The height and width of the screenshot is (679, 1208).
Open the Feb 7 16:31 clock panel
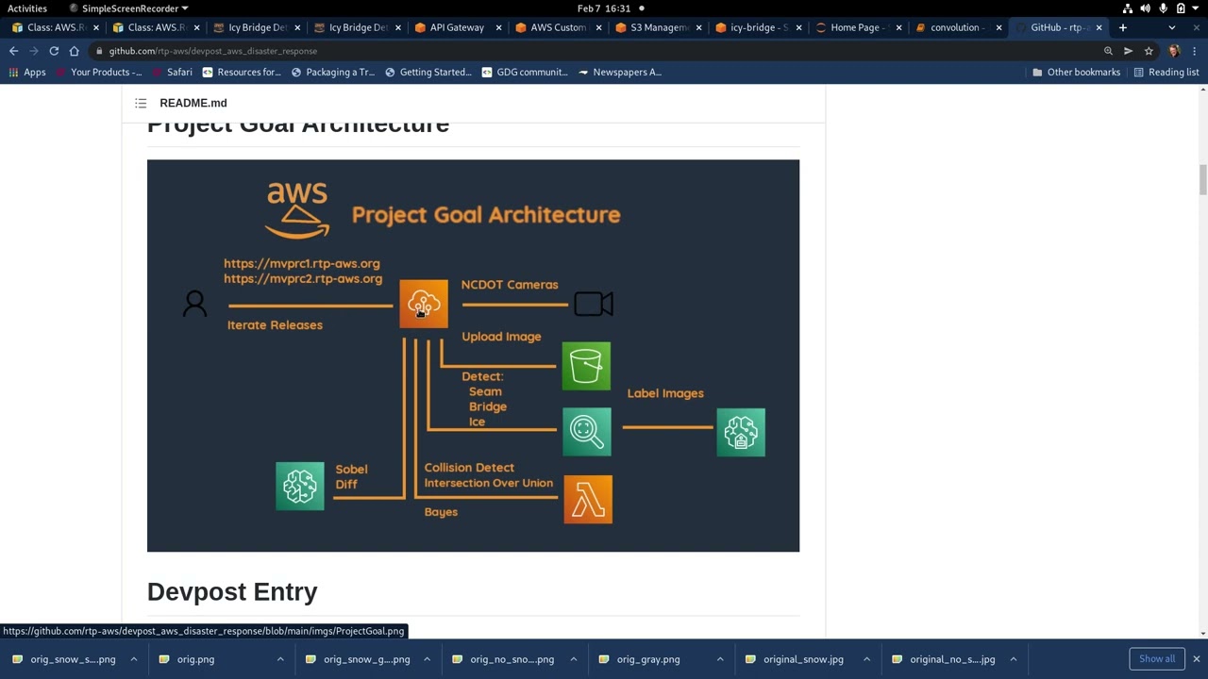(x=604, y=8)
